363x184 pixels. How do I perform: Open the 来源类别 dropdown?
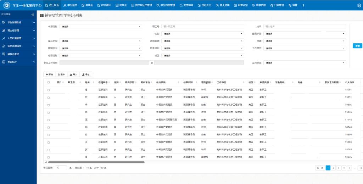pyautogui.click(x=101, y=27)
